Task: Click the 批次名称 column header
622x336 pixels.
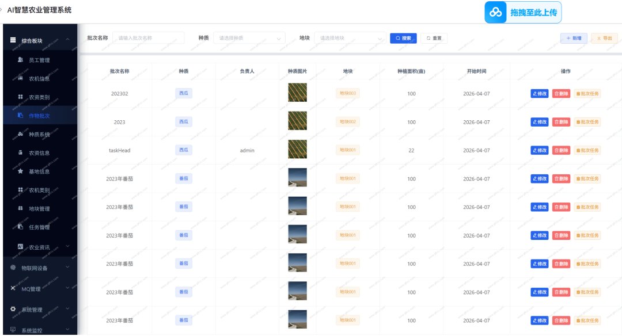Action: 119,71
